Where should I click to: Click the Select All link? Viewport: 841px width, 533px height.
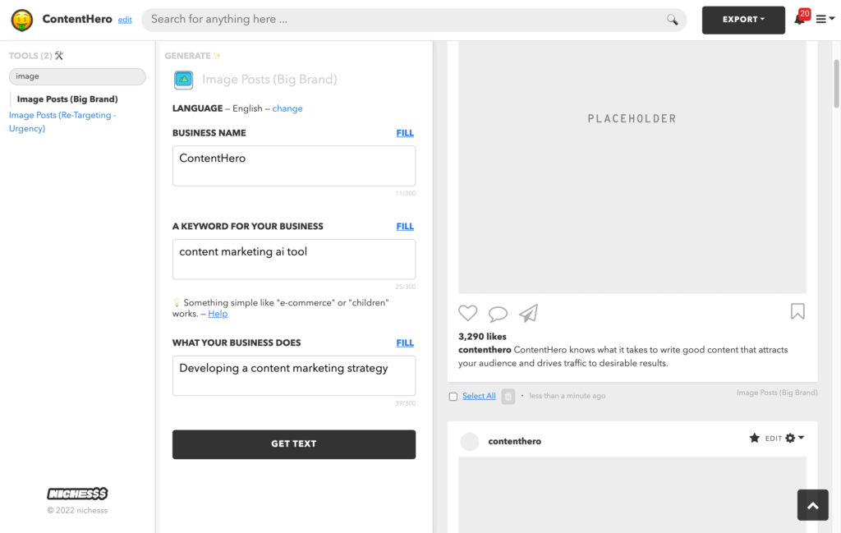click(x=479, y=396)
